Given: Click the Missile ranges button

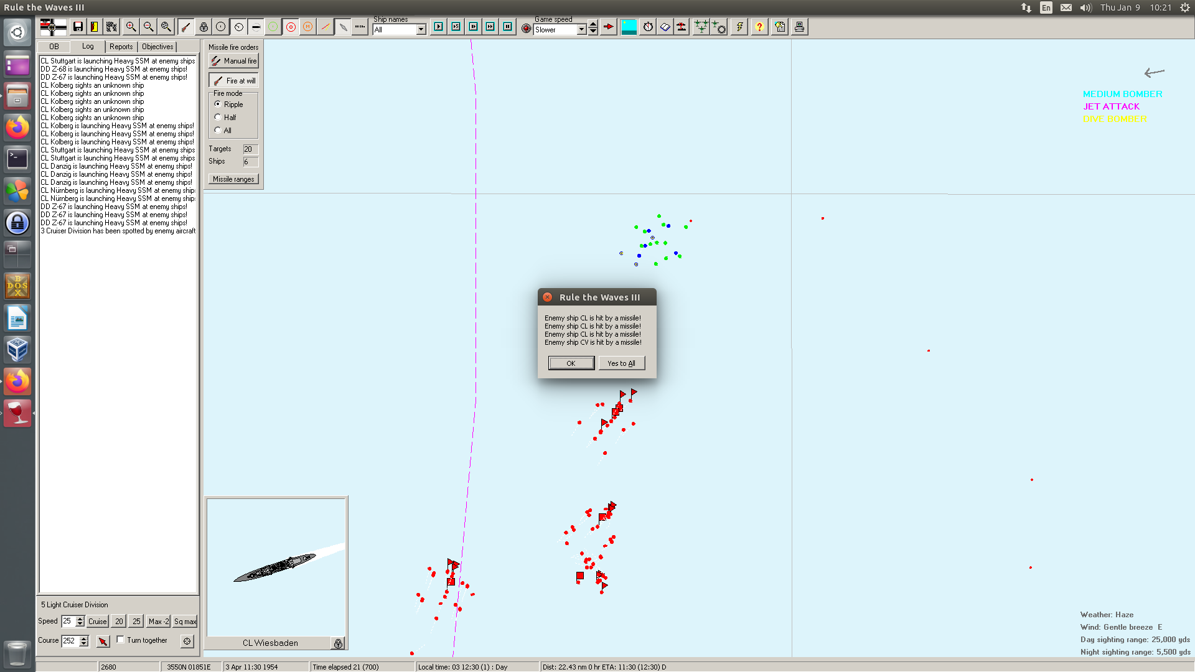Looking at the screenshot, I should click(233, 179).
